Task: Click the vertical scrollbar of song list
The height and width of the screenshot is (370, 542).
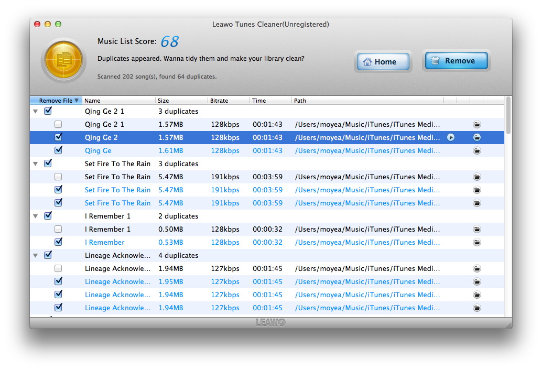Action: click(508, 115)
